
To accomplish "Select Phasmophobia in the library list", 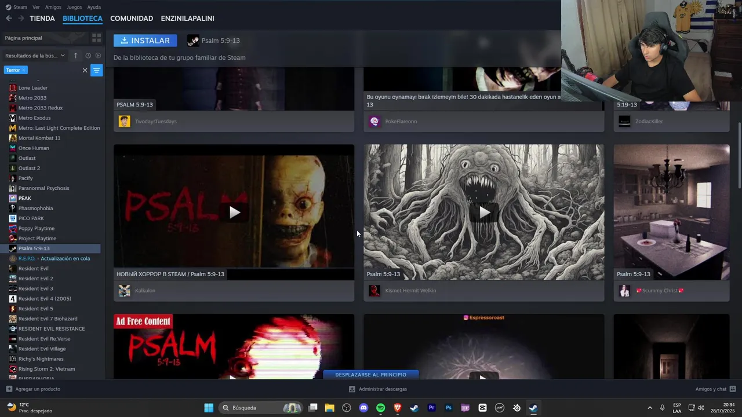I will click(35, 209).
